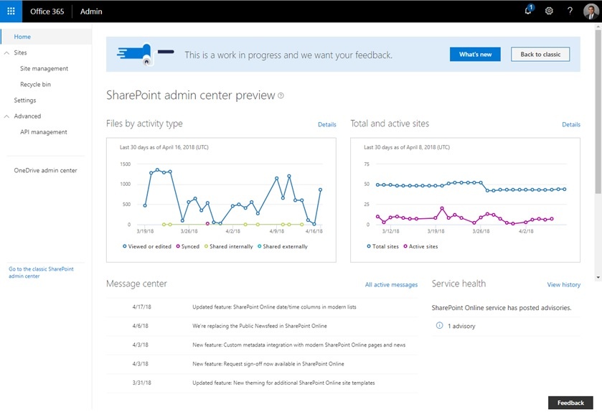Open the Office 365 app launcher waffle
This screenshot has height=412, width=602.
point(11,11)
